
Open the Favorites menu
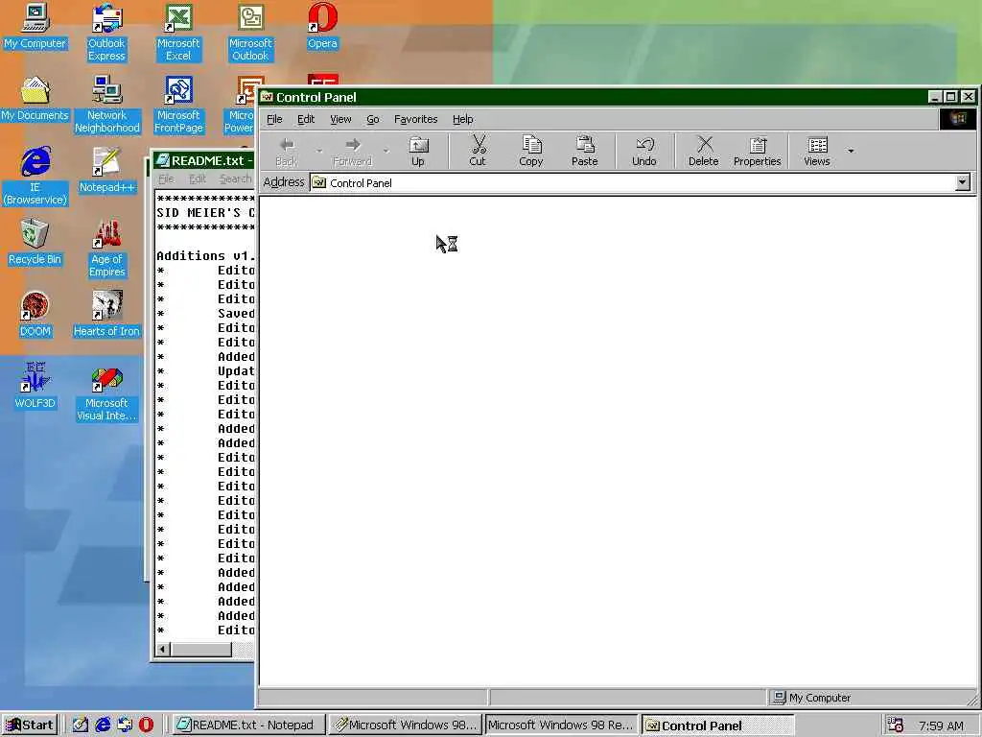click(x=415, y=119)
